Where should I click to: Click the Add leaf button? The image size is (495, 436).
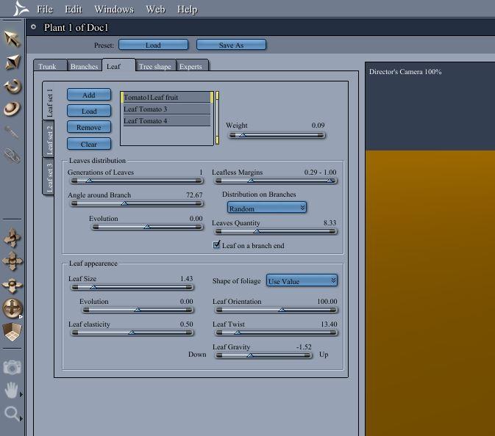89,95
